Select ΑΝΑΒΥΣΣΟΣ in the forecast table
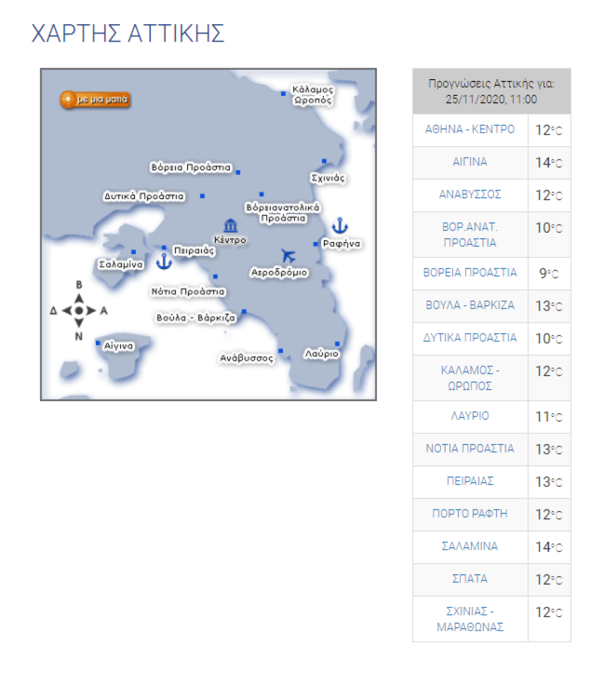 [470, 194]
